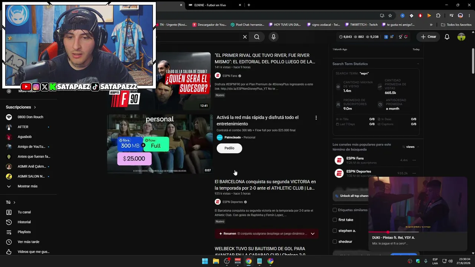Image resolution: width=475 pixels, height=267 pixels.
Task: Bookmark this page with the star icon
Action: pos(390,16)
